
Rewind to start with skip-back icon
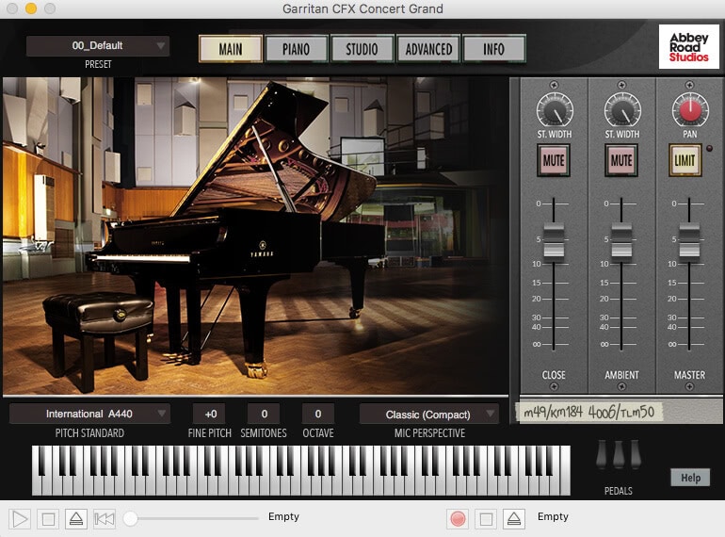click(x=105, y=519)
